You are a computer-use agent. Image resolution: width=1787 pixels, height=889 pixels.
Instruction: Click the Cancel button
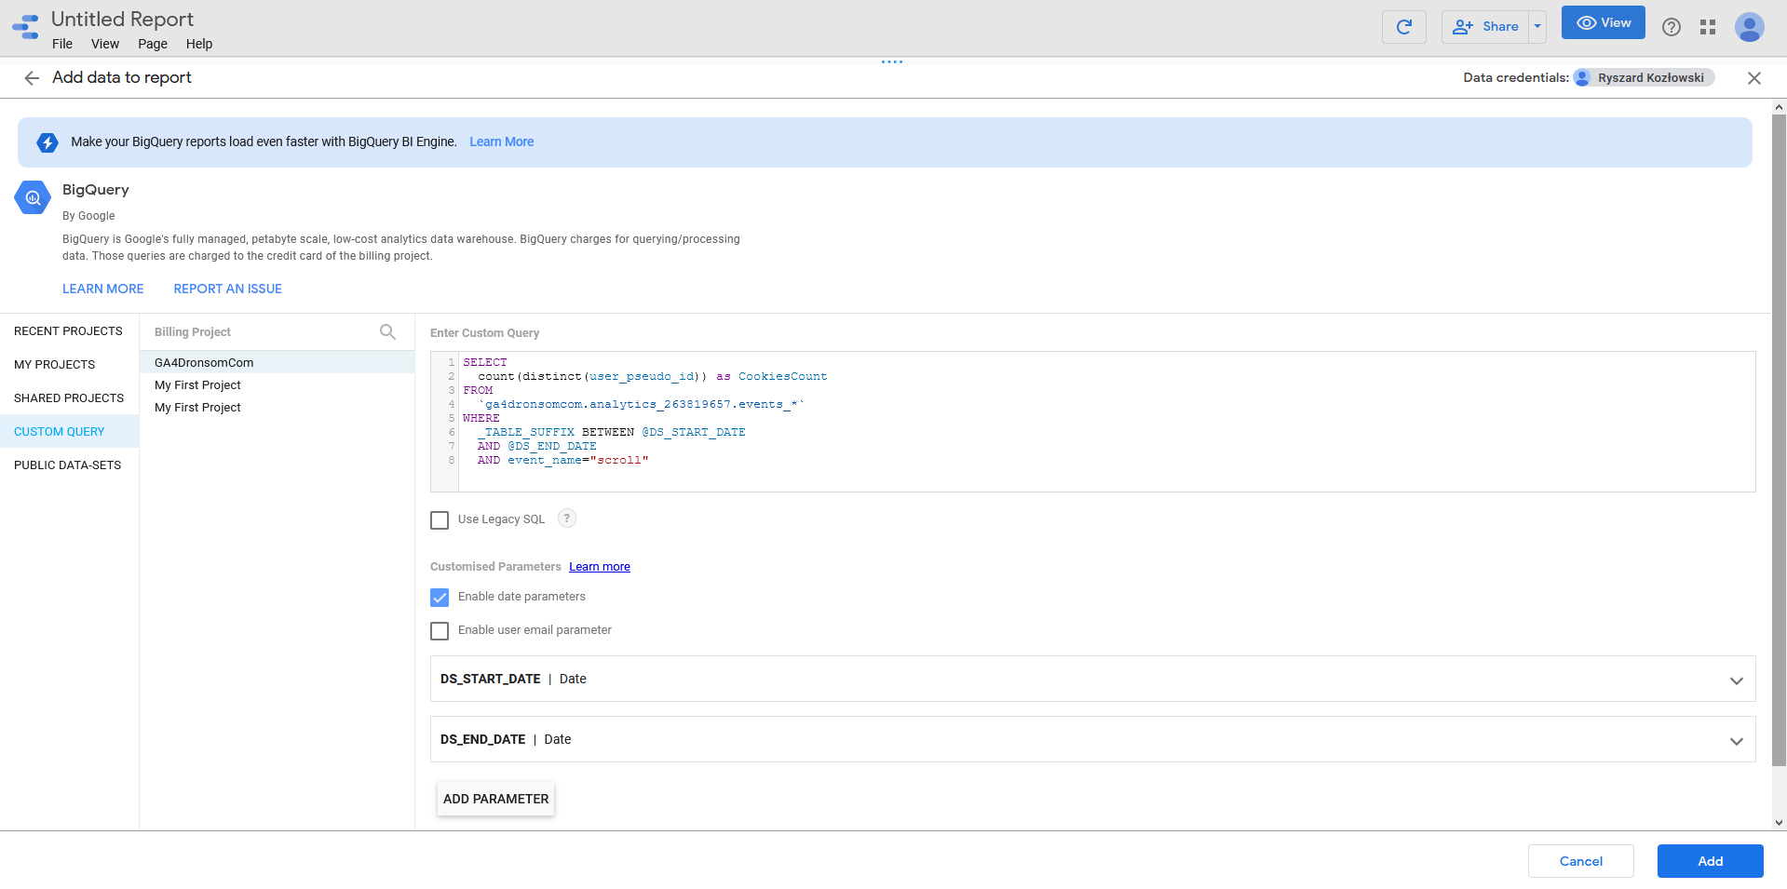tap(1580, 861)
